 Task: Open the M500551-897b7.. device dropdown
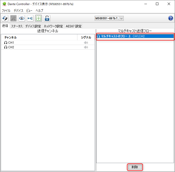109,18
